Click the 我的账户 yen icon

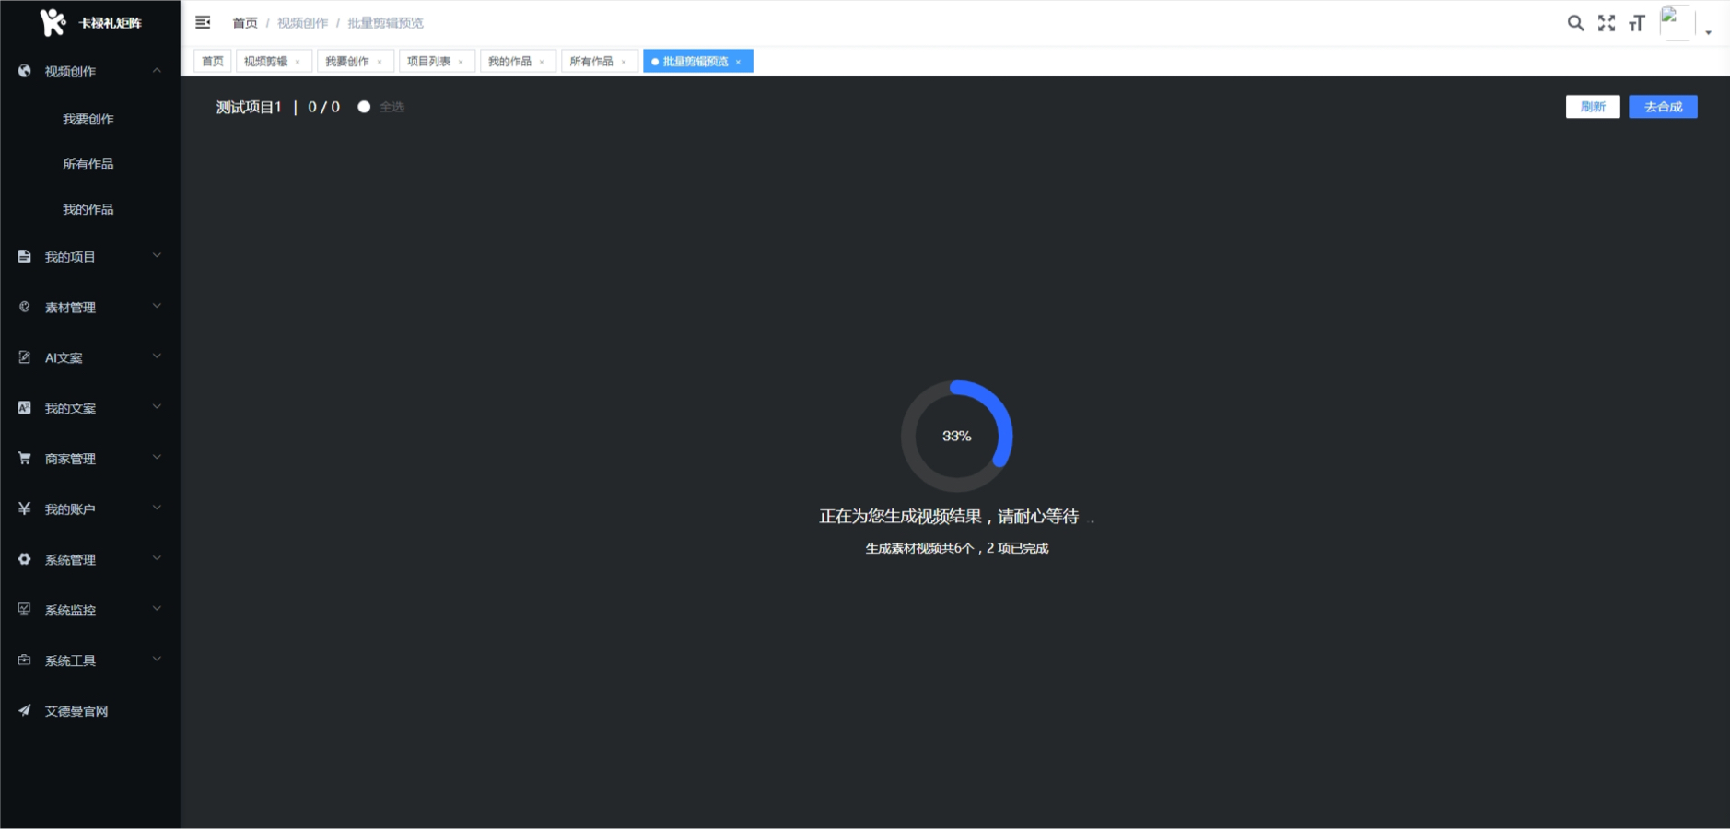point(25,508)
